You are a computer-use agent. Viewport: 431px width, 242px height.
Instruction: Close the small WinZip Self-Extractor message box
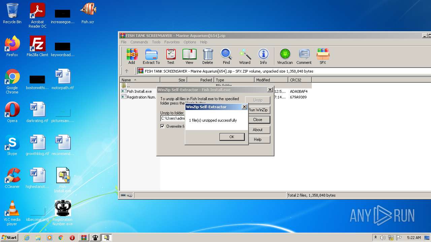tap(244, 107)
